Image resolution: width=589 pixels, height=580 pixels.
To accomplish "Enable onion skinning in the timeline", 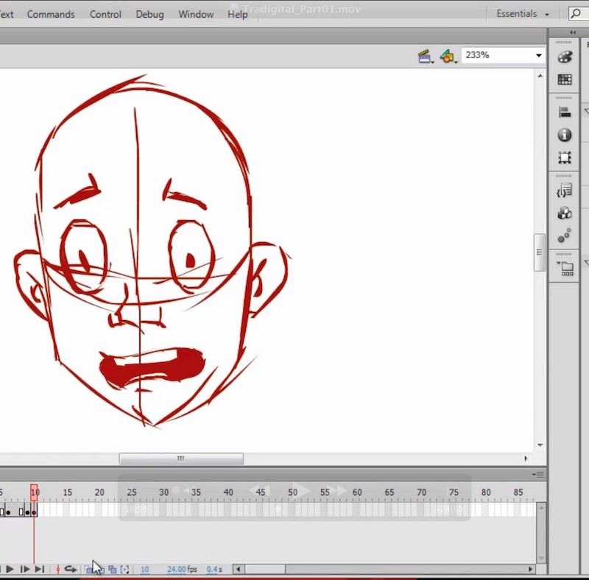I will coord(90,569).
